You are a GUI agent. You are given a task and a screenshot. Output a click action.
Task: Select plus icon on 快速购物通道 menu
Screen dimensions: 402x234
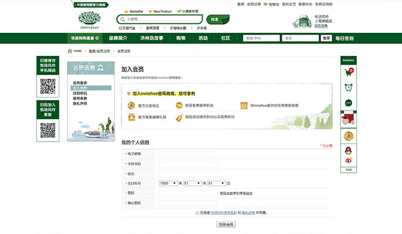coord(97,38)
